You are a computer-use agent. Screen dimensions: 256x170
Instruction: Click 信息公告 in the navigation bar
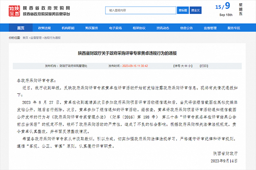(186, 28)
